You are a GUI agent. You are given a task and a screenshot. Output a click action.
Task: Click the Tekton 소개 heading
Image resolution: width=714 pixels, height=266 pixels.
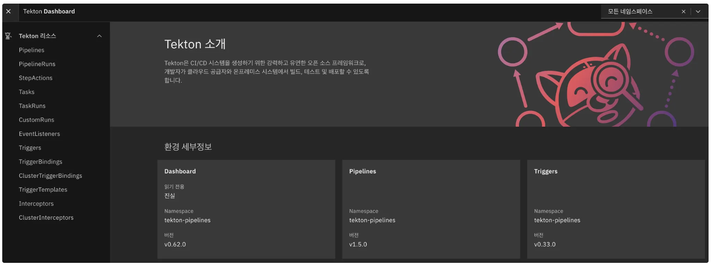pos(195,44)
